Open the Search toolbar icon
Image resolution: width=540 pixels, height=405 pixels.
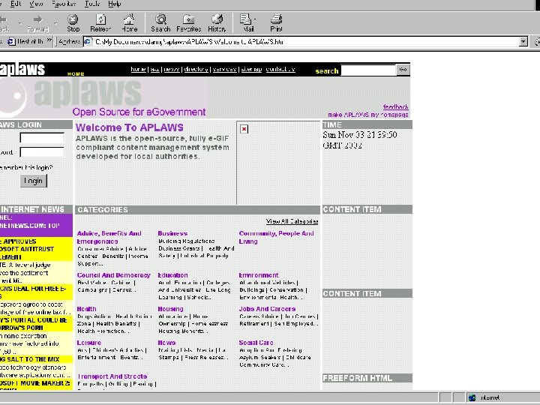[160, 22]
